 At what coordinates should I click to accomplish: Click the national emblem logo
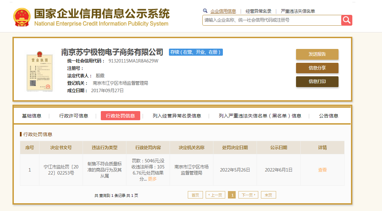(22, 17)
